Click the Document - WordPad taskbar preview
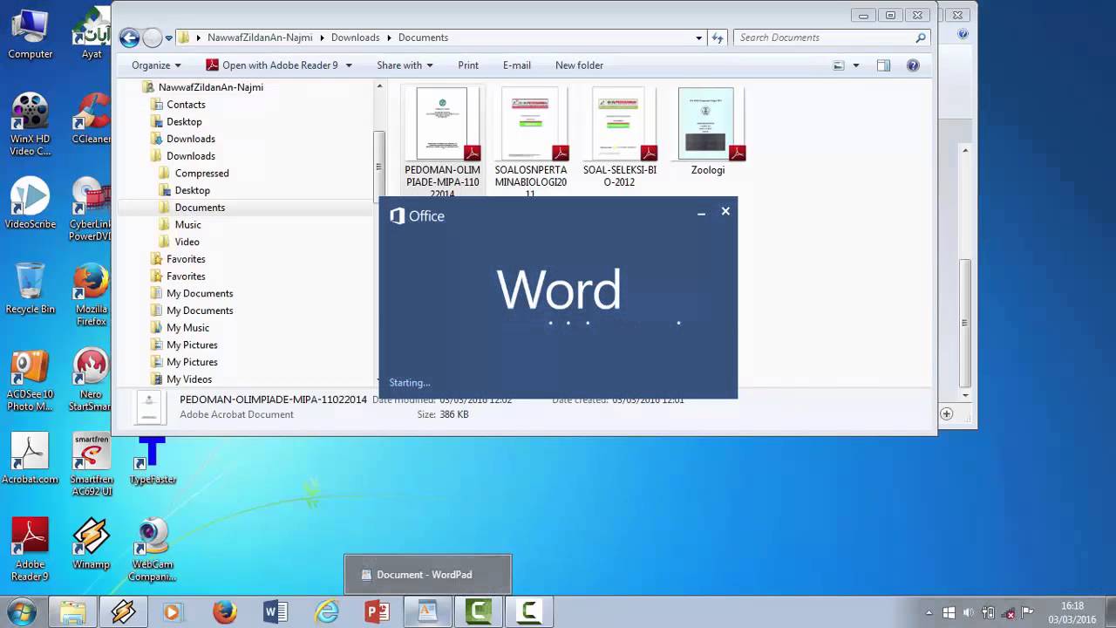This screenshot has width=1116, height=628. (x=427, y=575)
